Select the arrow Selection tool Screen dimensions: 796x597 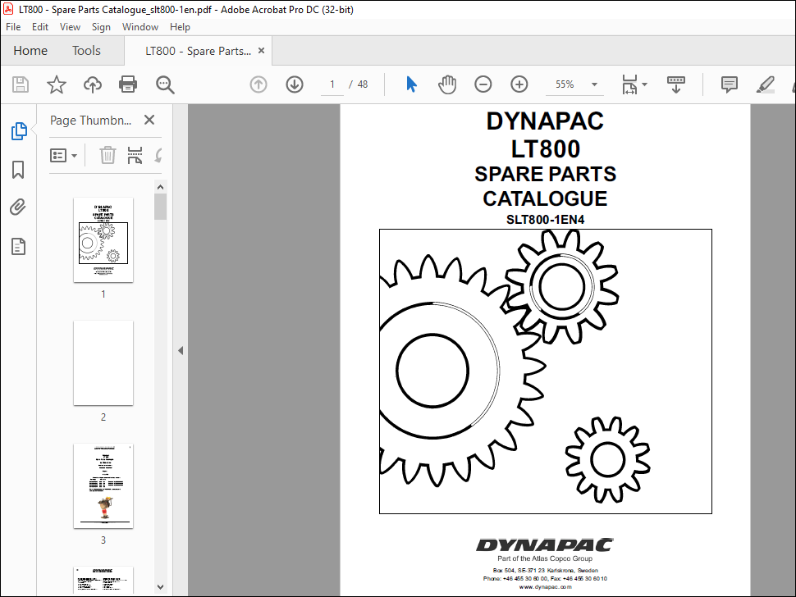coord(411,84)
